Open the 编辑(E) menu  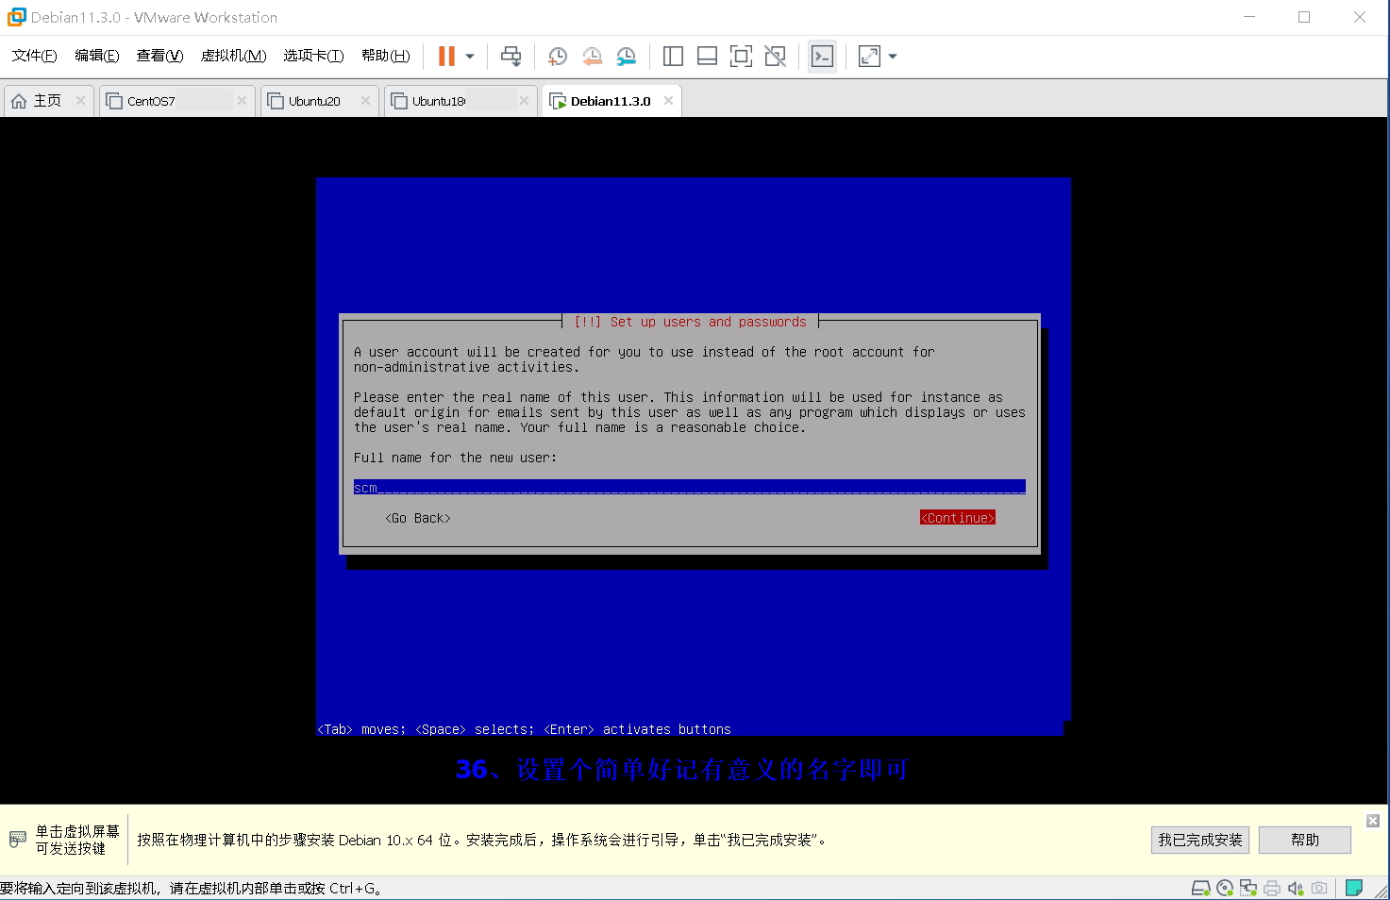click(97, 56)
